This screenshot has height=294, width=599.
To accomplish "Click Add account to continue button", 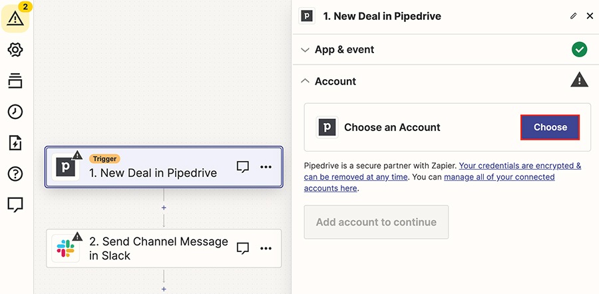I will [x=376, y=222].
